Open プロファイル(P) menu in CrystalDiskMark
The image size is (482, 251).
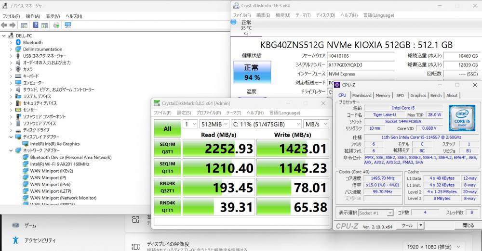tap(209, 113)
